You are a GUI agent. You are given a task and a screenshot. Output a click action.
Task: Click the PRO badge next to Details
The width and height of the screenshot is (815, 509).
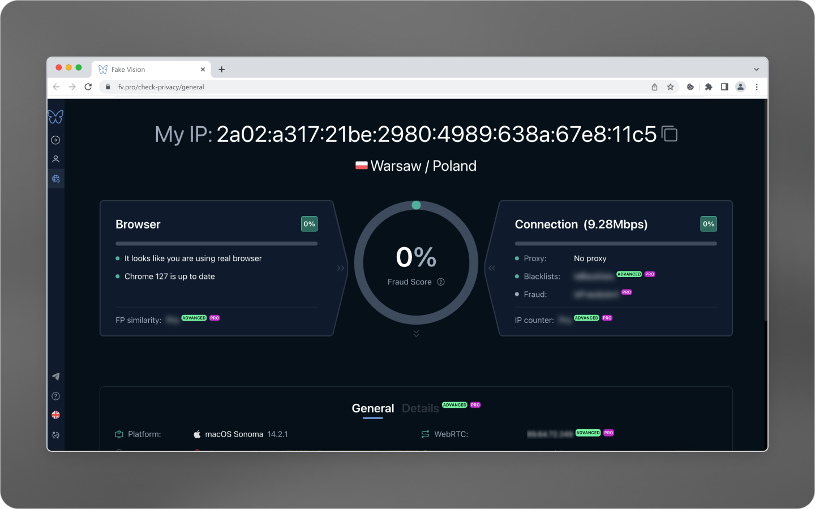point(475,405)
